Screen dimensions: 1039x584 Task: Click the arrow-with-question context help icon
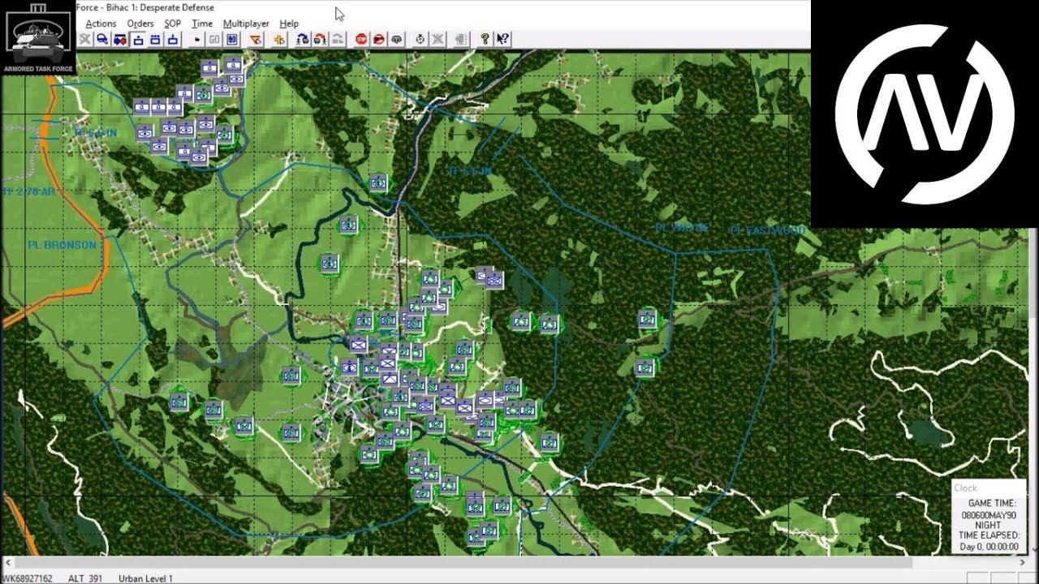[x=503, y=39]
